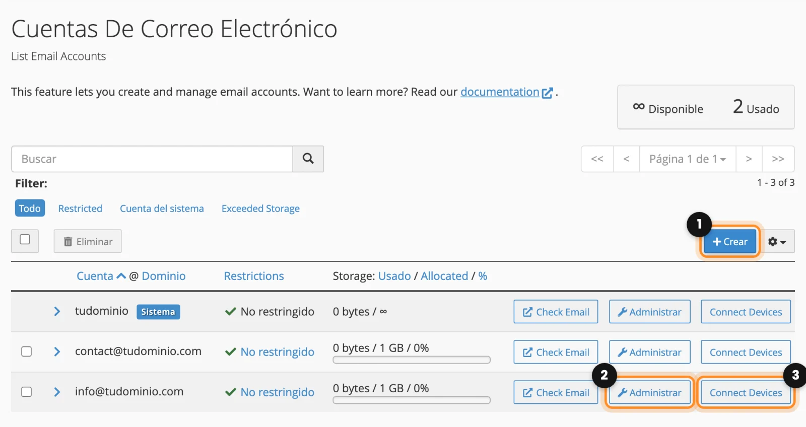Click the sort arrow next to Cuenta
Viewport: 806px width, 427px height.
[x=121, y=276]
